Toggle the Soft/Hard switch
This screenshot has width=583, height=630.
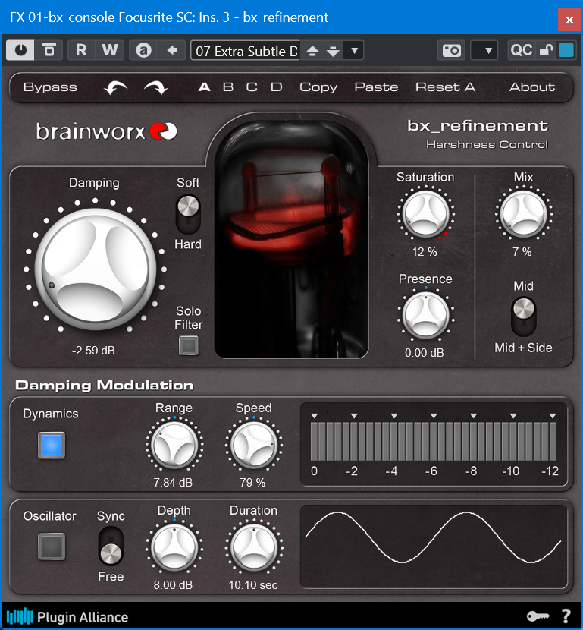click(x=188, y=214)
